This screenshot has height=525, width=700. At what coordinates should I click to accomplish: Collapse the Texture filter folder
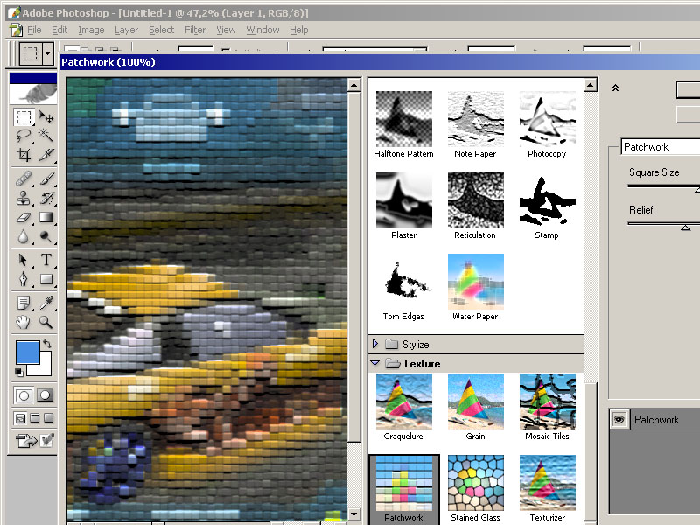[376, 363]
